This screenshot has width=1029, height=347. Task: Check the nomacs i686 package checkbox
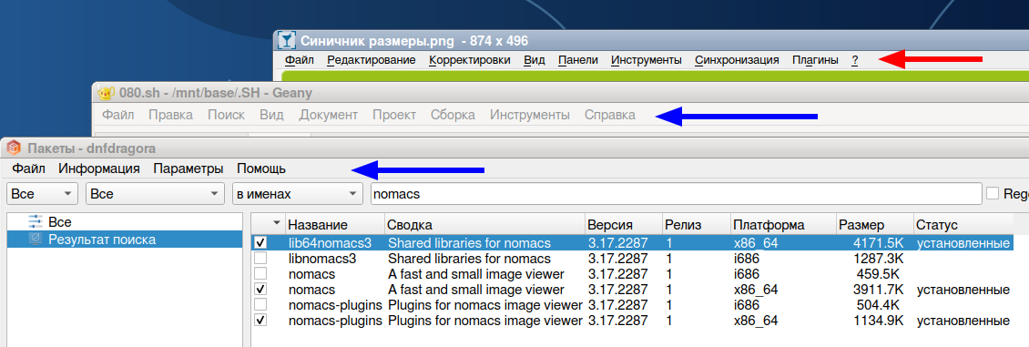point(260,273)
